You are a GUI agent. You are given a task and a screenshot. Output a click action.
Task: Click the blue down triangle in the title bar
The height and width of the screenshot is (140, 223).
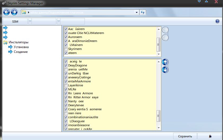[x=199, y=2]
